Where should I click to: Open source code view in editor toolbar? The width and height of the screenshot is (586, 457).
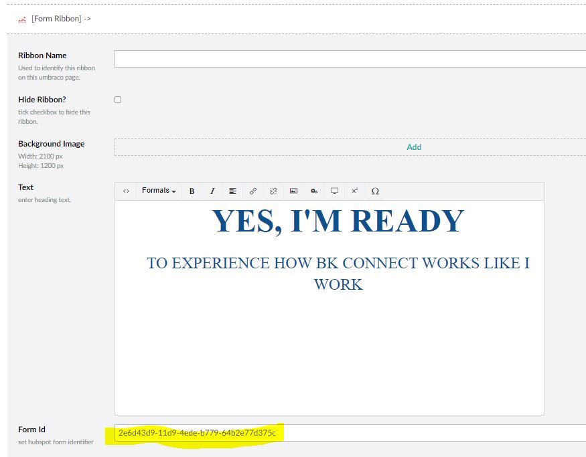(x=126, y=191)
